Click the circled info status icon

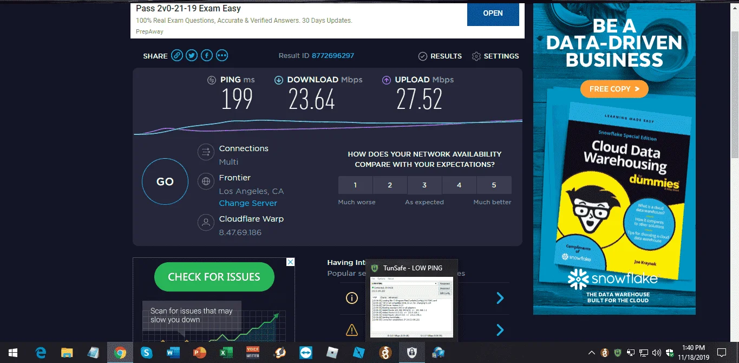point(352,298)
